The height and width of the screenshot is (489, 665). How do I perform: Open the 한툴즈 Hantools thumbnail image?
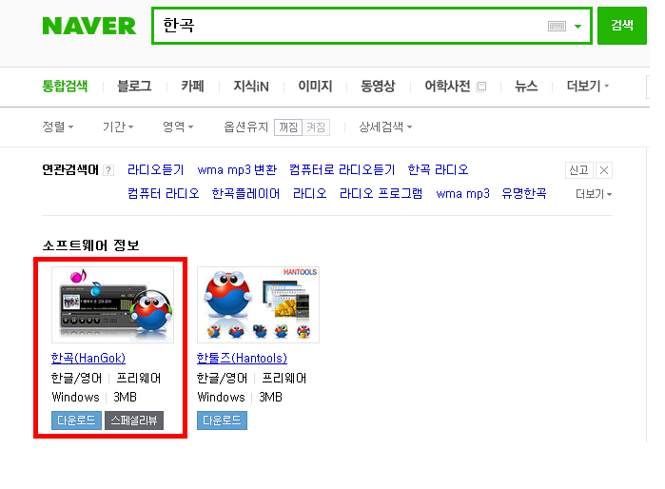pos(258,304)
